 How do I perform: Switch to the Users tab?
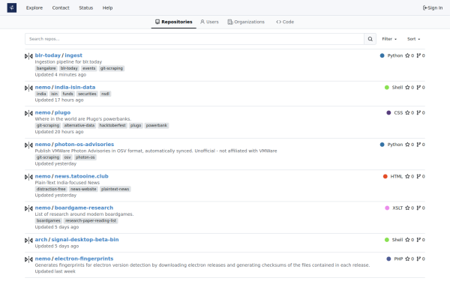tap(209, 22)
